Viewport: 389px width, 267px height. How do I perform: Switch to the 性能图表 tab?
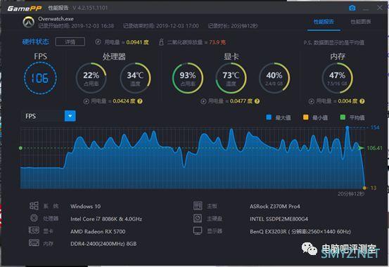[x=361, y=22]
